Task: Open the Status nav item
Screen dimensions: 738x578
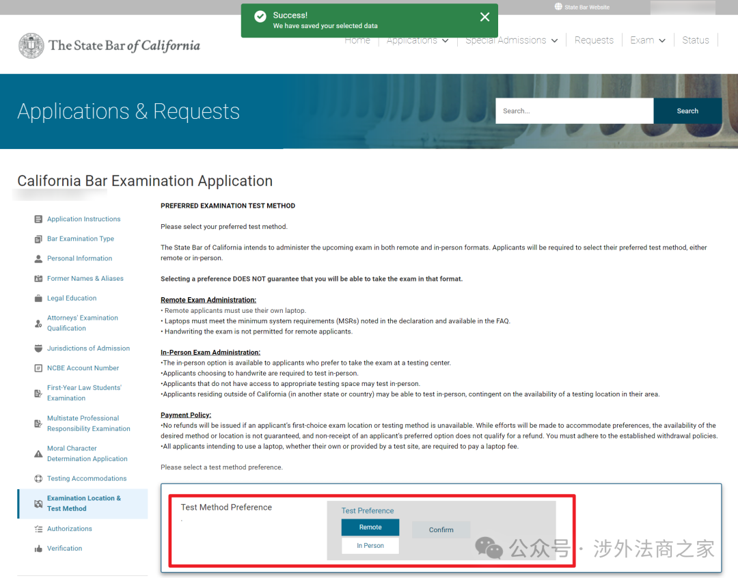Action: tap(696, 40)
